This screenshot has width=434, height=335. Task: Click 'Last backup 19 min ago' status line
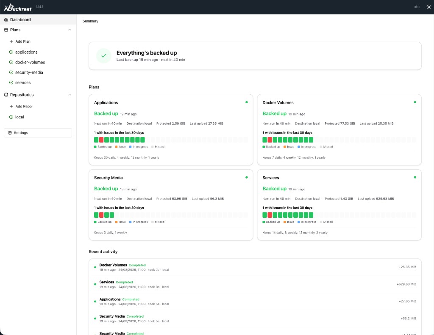(x=150, y=60)
